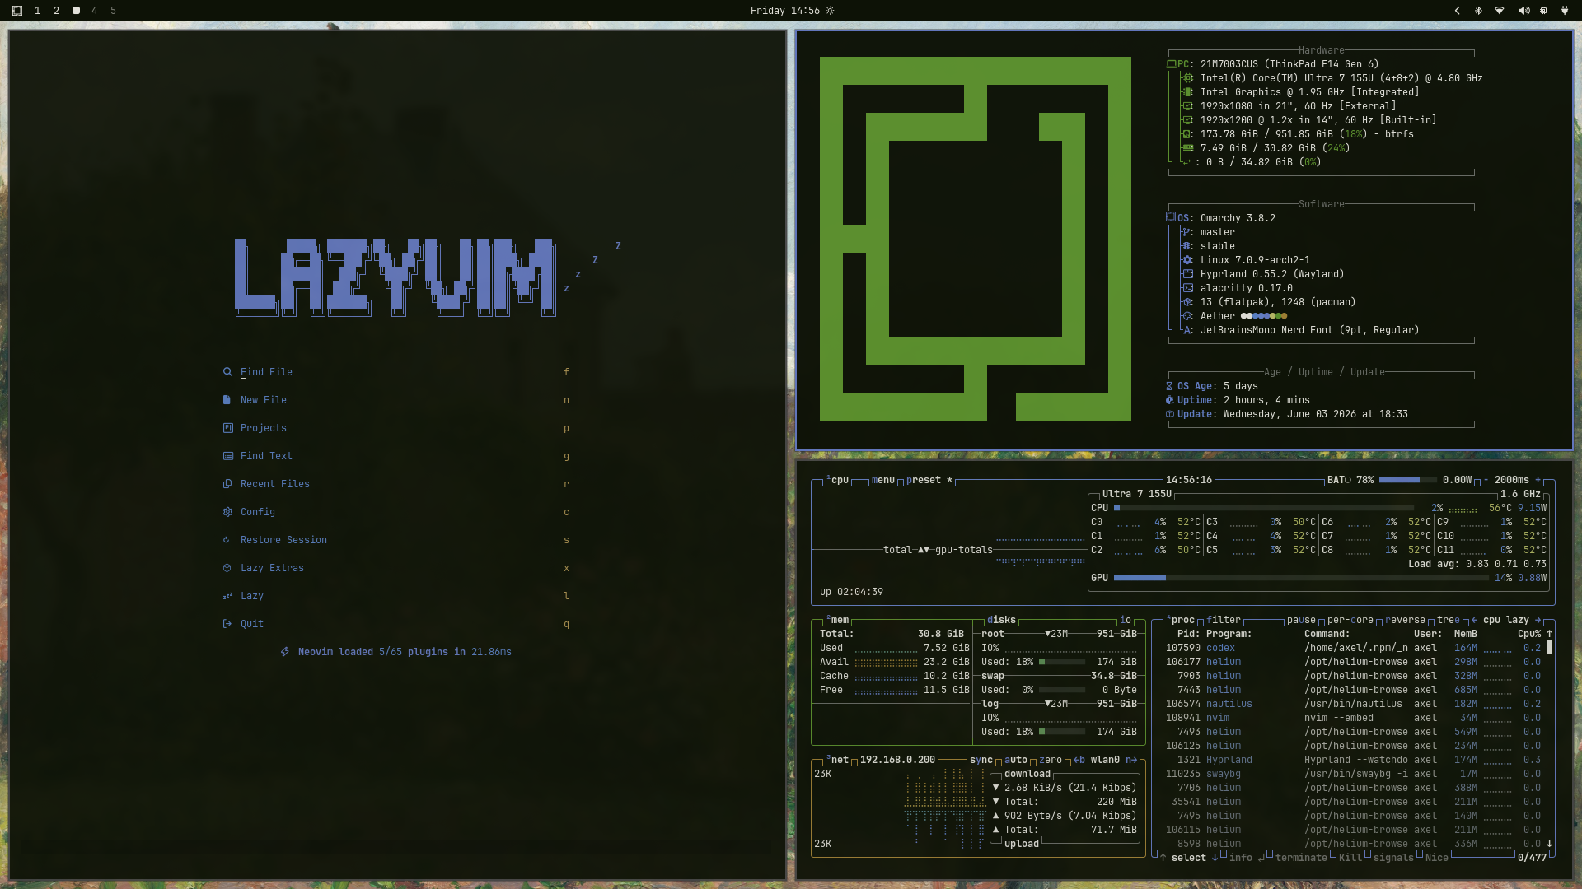The height and width of the screenshot is (889, 1582).
Task: Click the Find Text icon in LazyVim
Action: tap(227, 456)
